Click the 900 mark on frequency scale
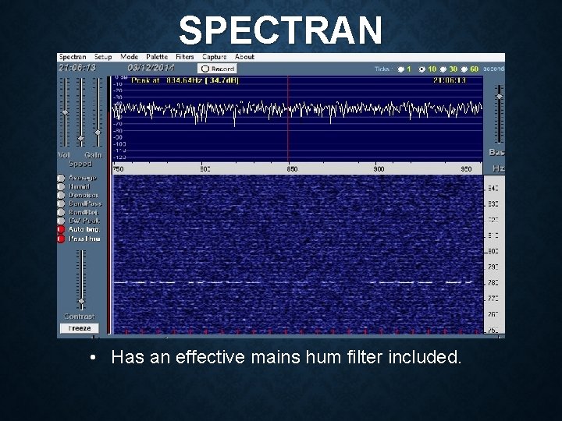The height and width of the screenshot is (421, 562). tap(379, 169)
